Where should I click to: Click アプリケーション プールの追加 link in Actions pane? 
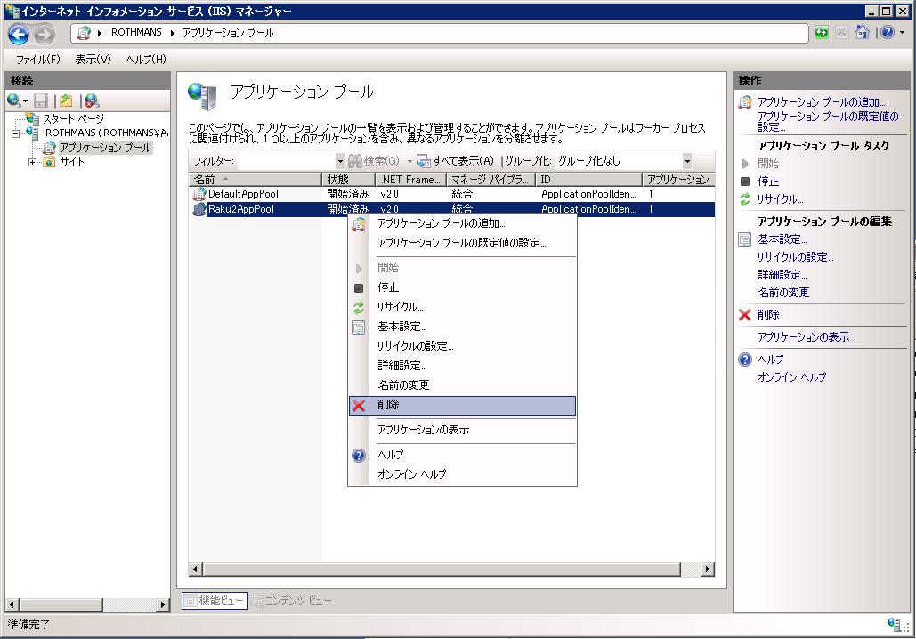(821, 102)
